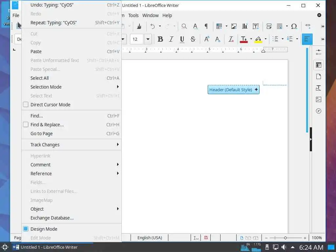Image resolution: width=336 pixels, height=252 pixels.
Task: Click the Insert Table icon
Action: tap(219, 26)
